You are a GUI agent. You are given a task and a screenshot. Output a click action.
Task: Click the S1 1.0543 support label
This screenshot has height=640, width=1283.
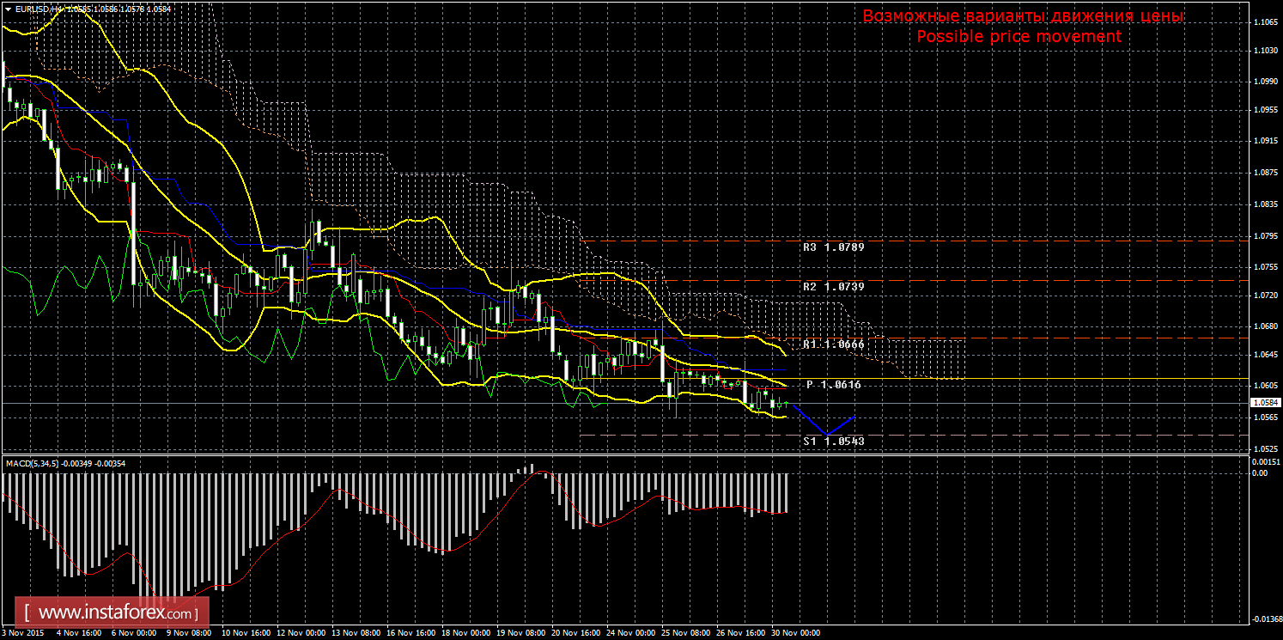click(833, 442)
